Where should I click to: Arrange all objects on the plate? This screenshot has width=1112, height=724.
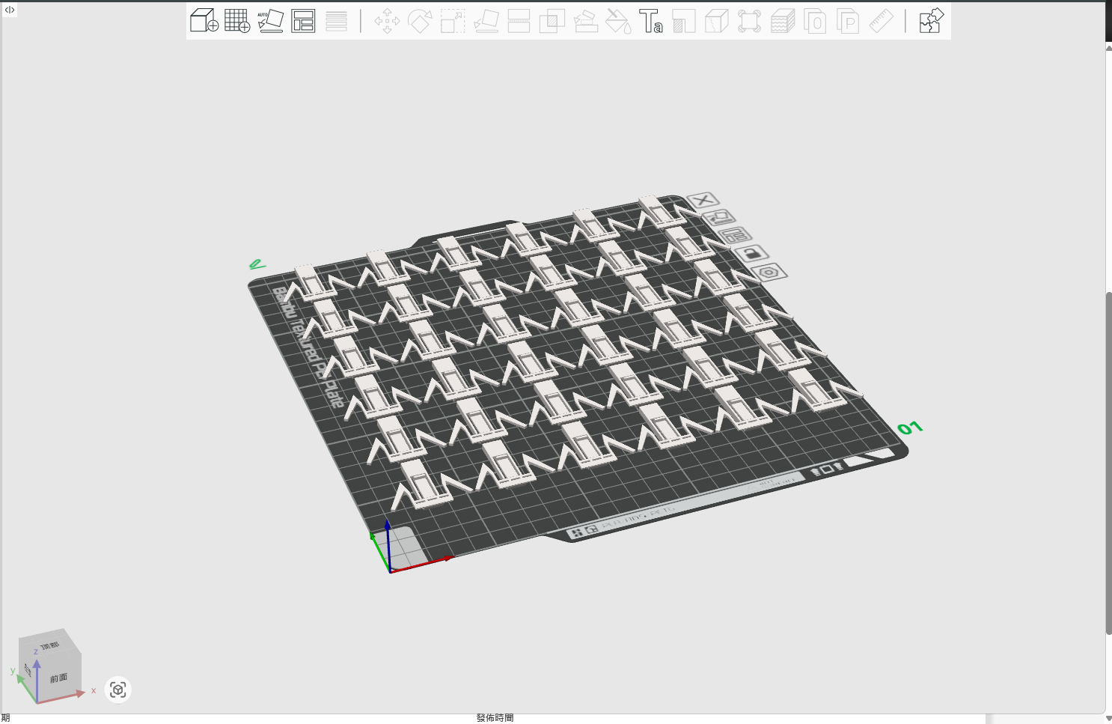point(303,20)
